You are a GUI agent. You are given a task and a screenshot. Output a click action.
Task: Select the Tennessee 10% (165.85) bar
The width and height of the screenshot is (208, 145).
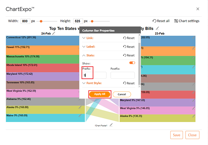[x=43, y=85]
